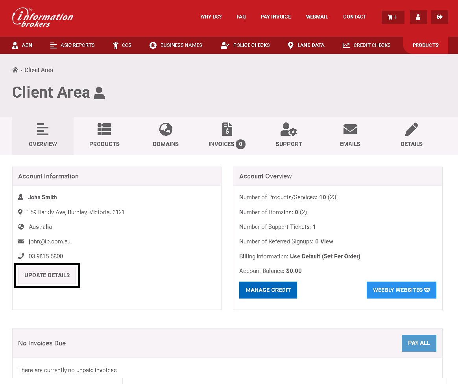Click the address 159 Barkly Ave, Burnley

[76, 212]
